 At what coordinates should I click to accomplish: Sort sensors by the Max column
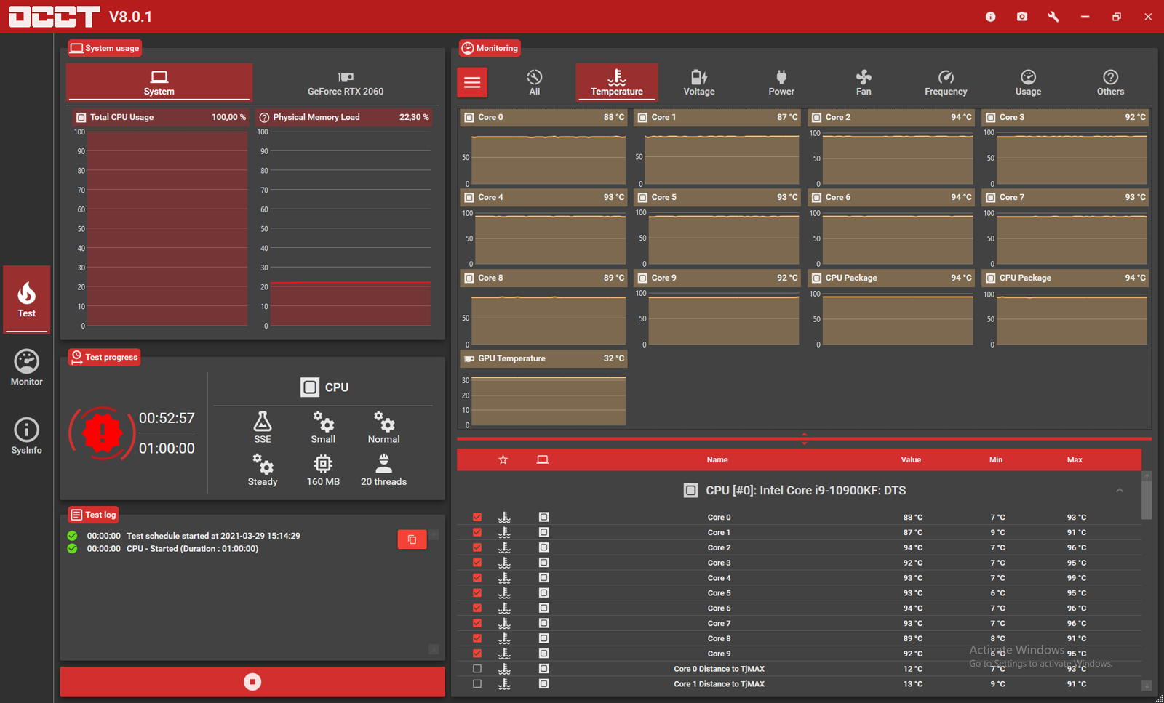(x=1075, y=459)
